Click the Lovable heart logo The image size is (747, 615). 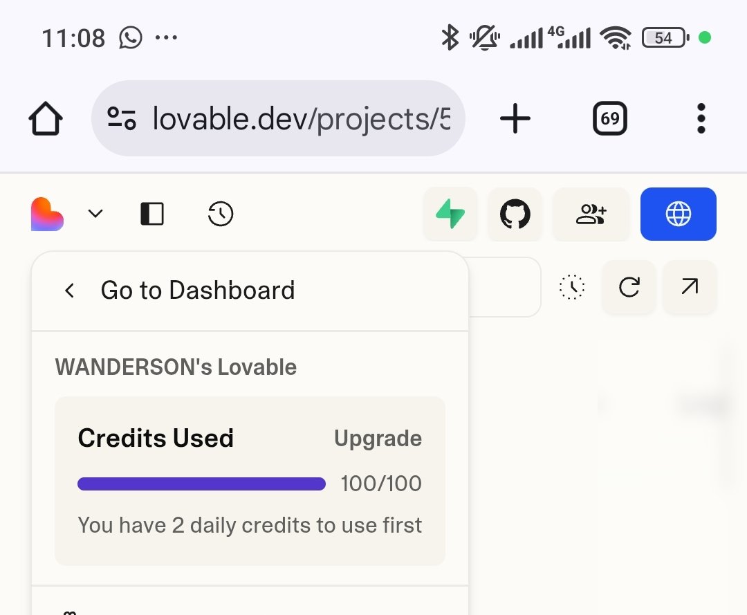47,214
